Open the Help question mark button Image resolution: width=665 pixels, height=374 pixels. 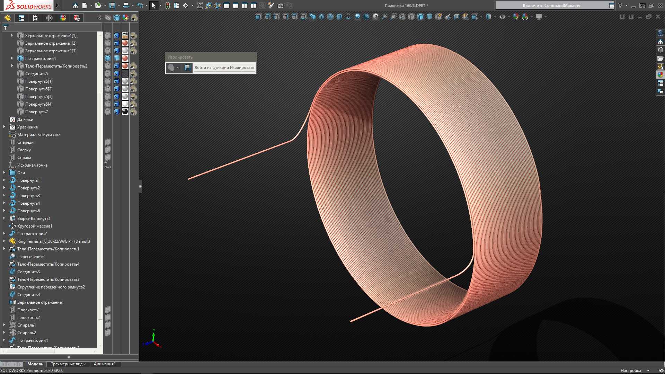(620, 6)
